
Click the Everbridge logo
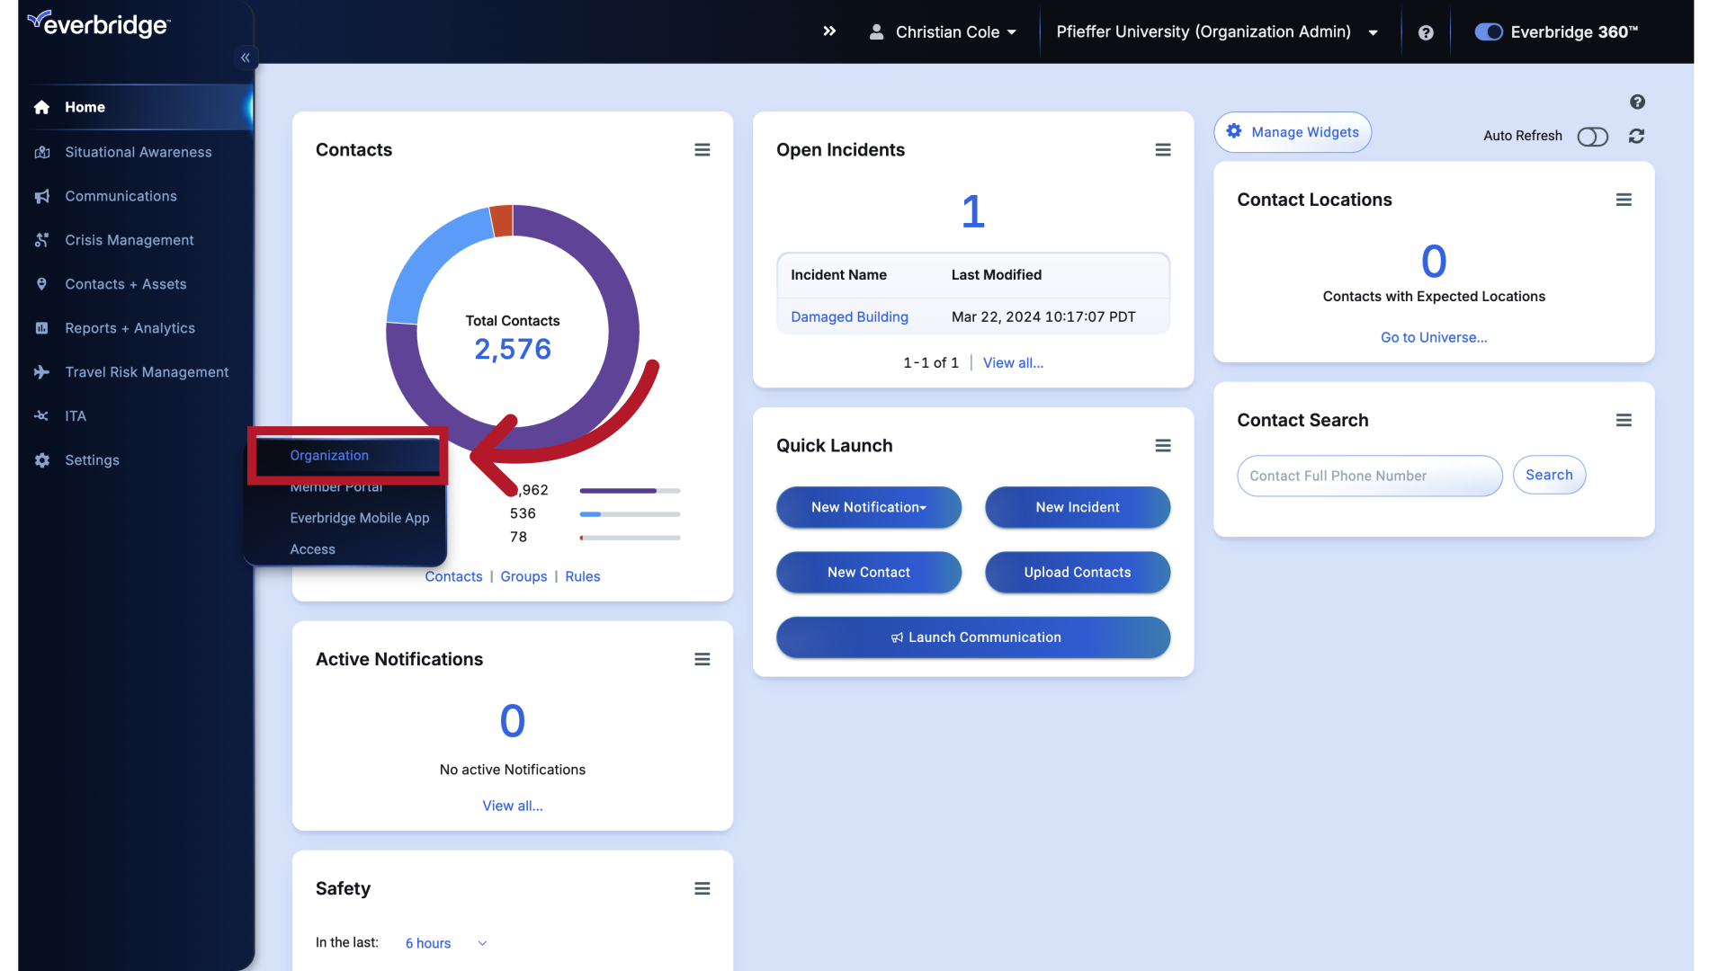point(99,24)
